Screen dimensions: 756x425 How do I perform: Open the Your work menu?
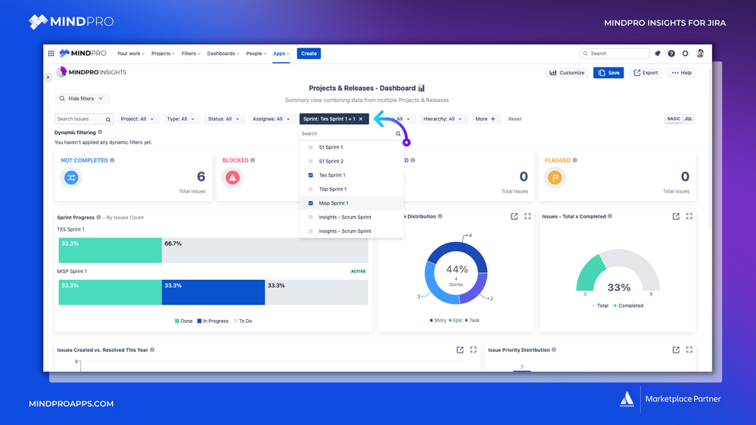(x=131, y=54)
